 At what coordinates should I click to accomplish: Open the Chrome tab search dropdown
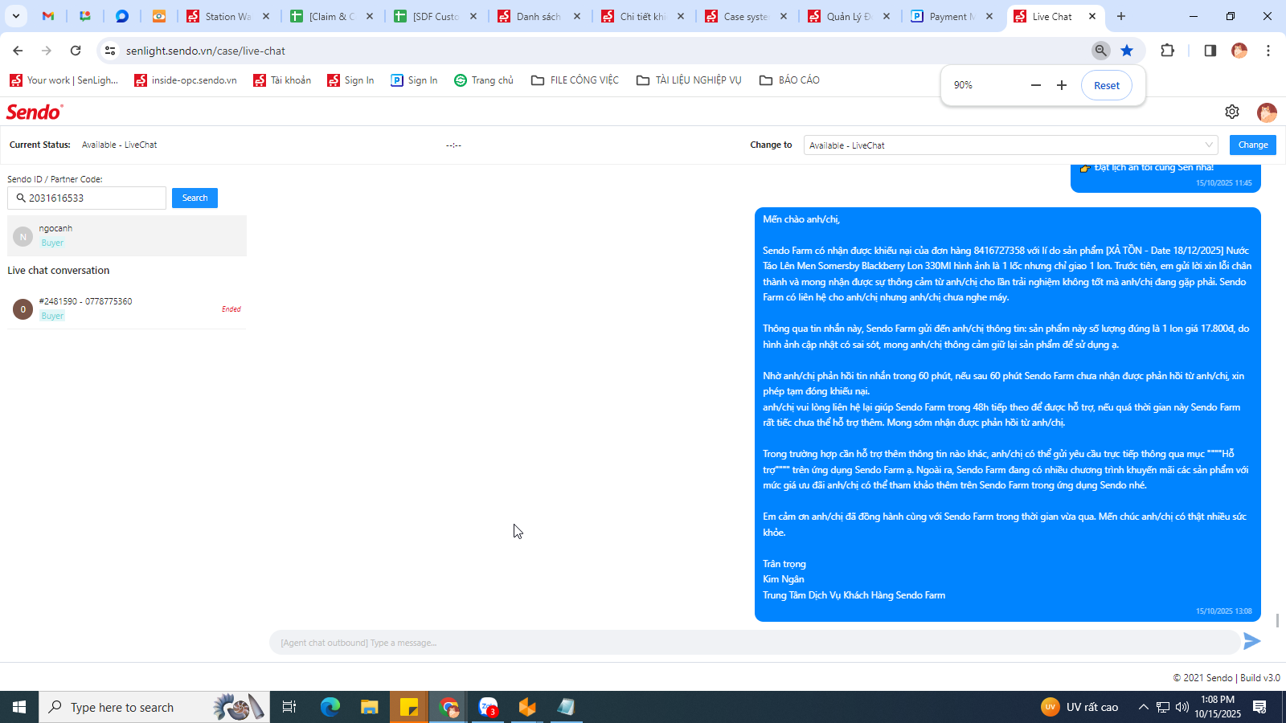[16, 16]
